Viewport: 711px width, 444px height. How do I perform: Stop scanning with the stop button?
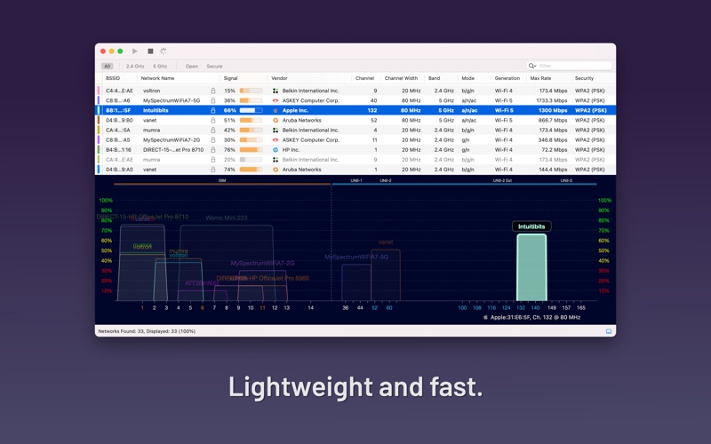(x=150, y=52)
